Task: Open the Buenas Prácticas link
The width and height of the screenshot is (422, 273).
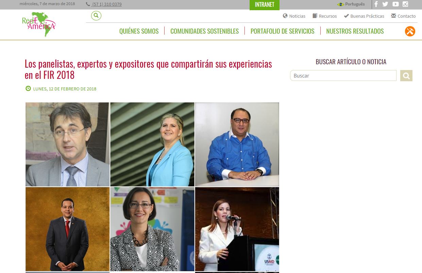Action: [x=364, y=16]
